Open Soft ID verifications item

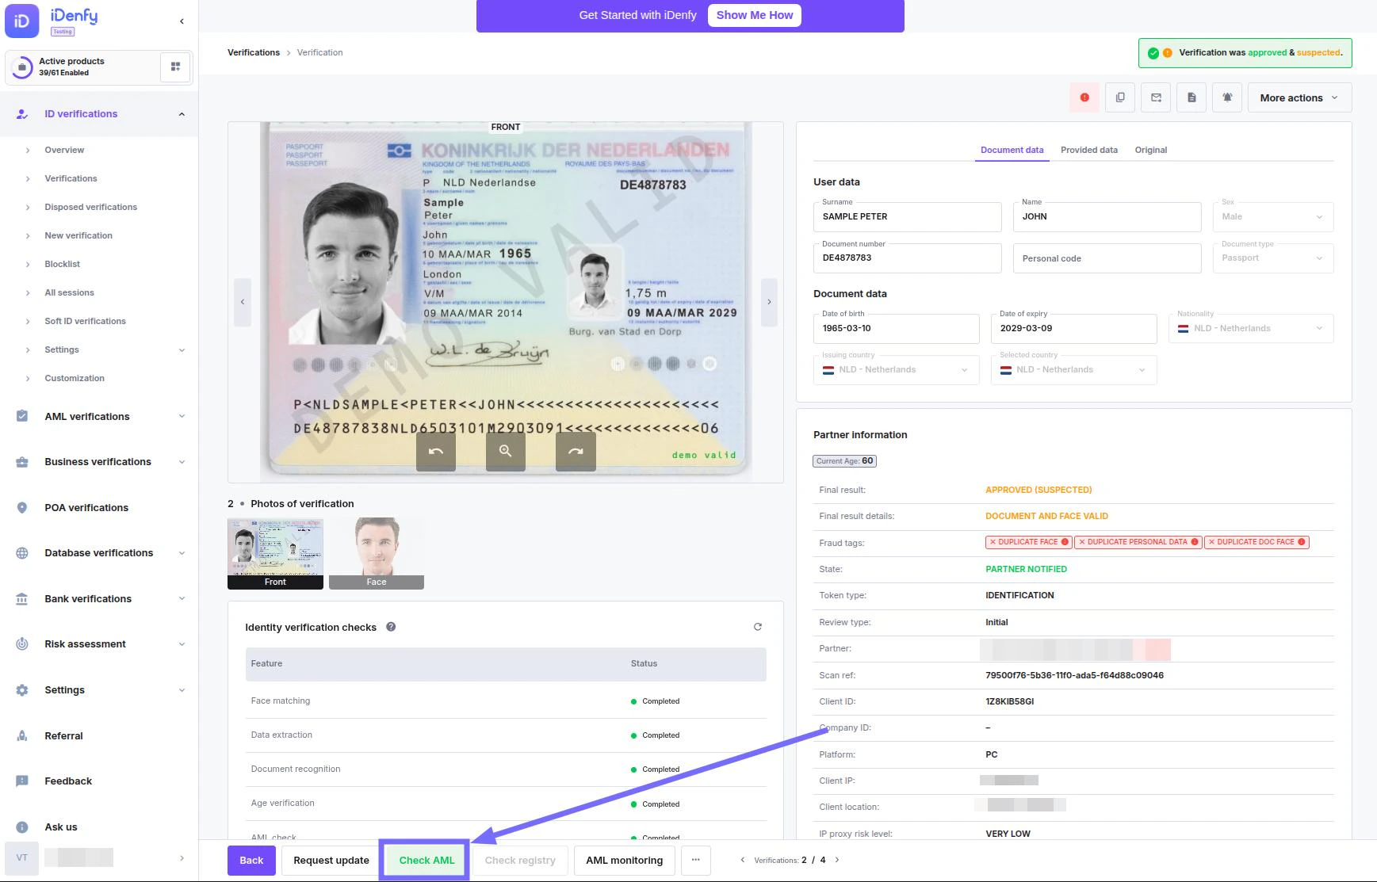point(85,321)
